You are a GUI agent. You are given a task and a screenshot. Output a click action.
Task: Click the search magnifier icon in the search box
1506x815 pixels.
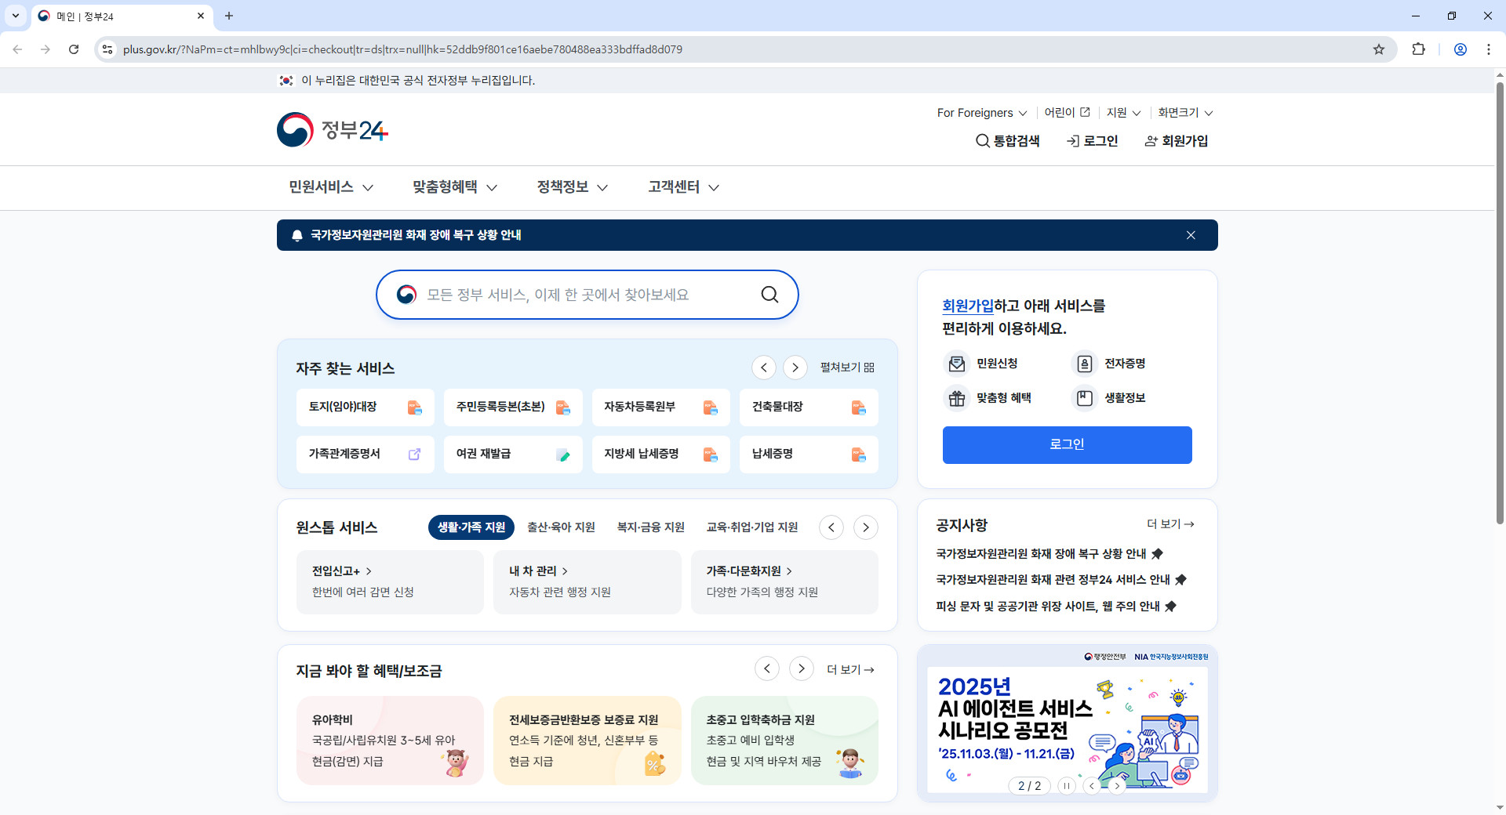point(769,295)
